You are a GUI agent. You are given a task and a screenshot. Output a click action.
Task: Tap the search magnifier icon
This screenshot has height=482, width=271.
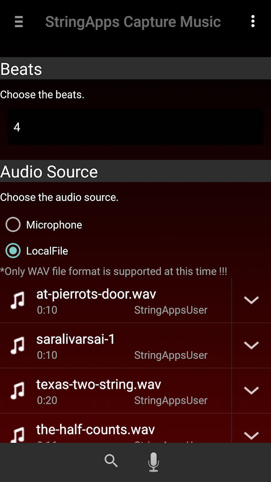coord(111,461)
